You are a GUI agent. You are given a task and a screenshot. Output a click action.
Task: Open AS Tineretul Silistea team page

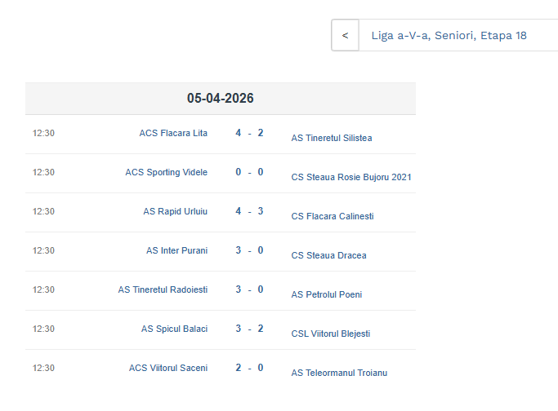click(x=332, y=138)
